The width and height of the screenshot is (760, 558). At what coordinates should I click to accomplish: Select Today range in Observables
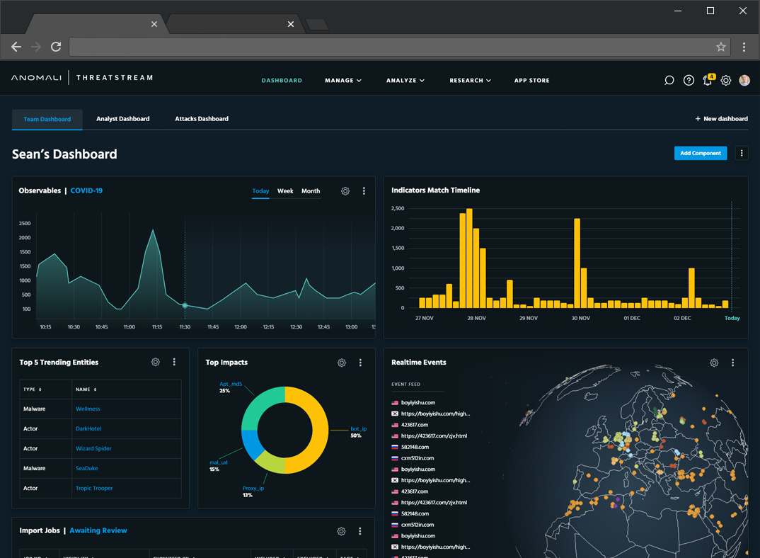click(260, 191)
